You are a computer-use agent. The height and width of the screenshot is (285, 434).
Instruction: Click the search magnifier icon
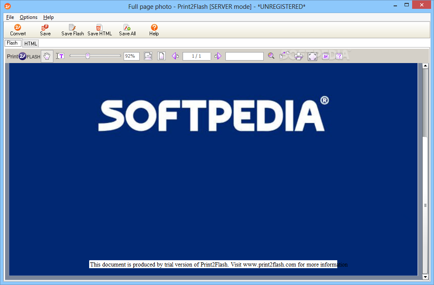[271, 56]
